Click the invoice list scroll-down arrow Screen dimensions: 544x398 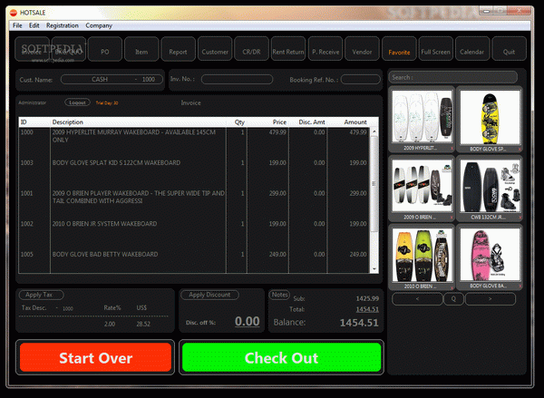pos(374,268)
